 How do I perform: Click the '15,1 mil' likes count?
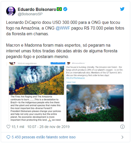pyautogui.click(x=18, y=127)
